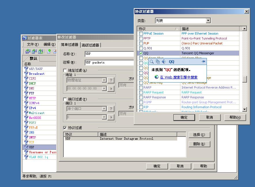Select the HTTP filter funnel icon
The width and height of the screenshot is (255, 187).
pyautogui.click(x=26, y=98)
